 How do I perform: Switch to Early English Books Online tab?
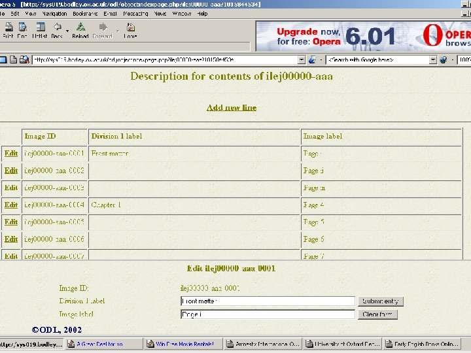coord(422,344)
